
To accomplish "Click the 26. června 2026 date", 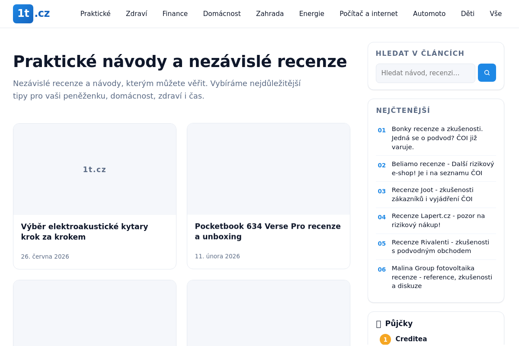I will (x=45, y=256).
